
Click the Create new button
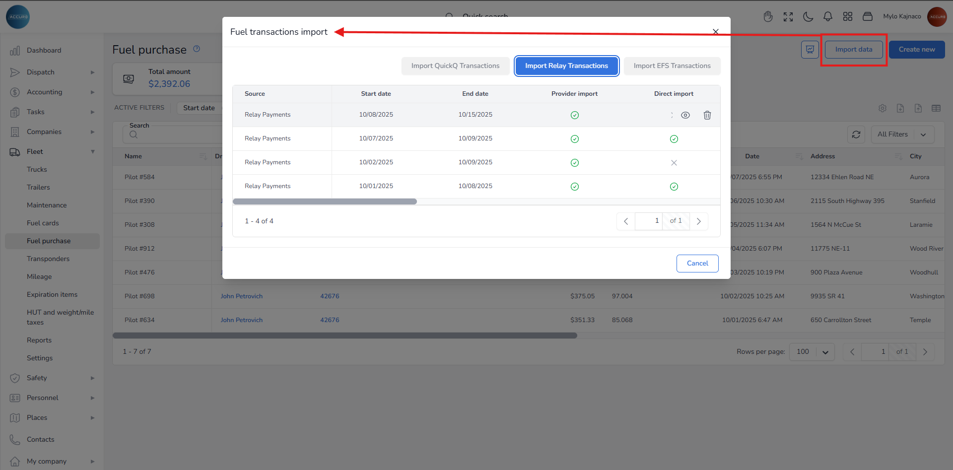tap(916, 50)
